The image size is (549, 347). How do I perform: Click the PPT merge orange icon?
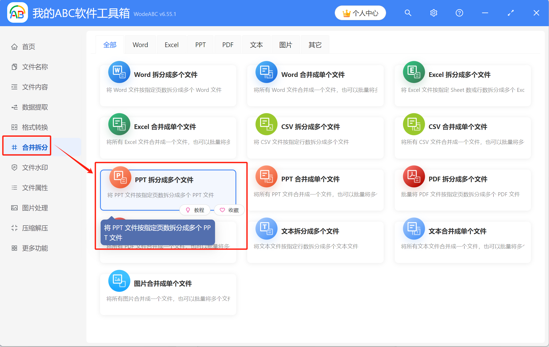pyautogui.click(x=266, y=176)
